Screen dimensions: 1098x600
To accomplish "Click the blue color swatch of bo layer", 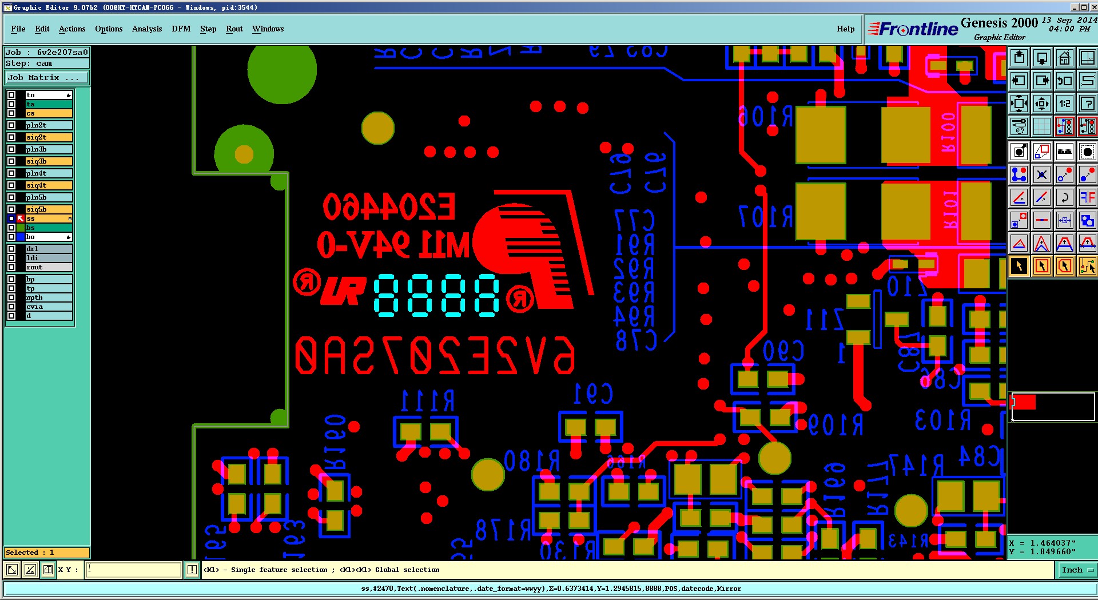I will pyautogui.click(x=21, y=237).
